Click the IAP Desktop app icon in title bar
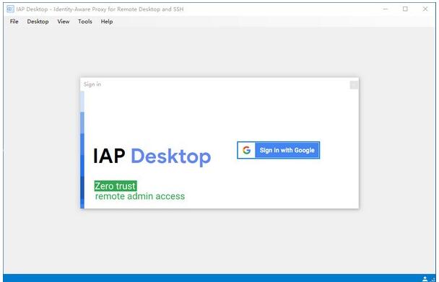Screen dimensions: 439x282 (x=10, y=9)
